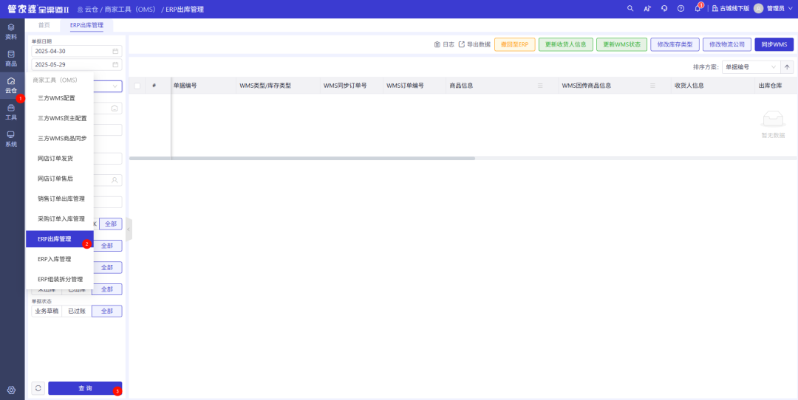
Task: Switch to the 首页 tab
Action: click(44, 25)
